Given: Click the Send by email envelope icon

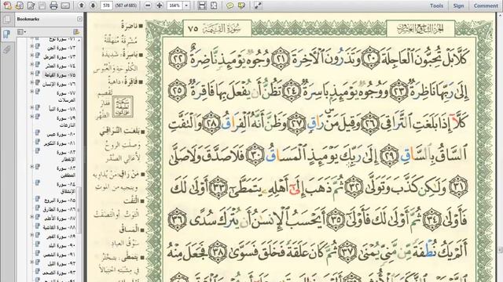Looking at the screenshot, I should (65, 5).
